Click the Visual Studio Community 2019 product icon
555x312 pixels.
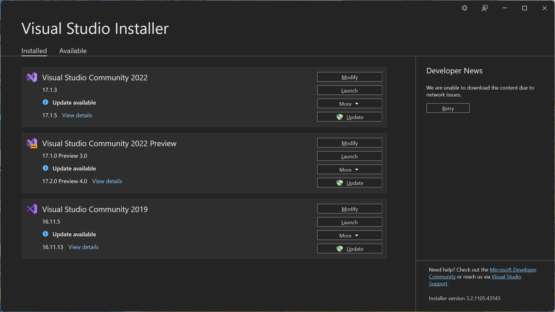click(x=32, y=209)
